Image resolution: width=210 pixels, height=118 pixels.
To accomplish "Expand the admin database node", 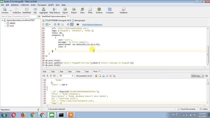I will (x=5, y=23).
